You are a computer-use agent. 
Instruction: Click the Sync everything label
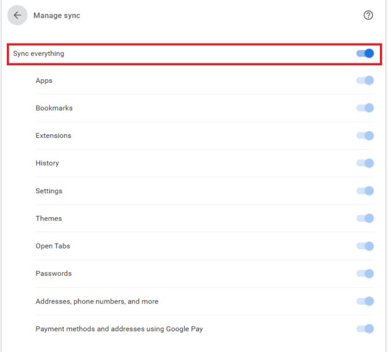pos(39,54)
